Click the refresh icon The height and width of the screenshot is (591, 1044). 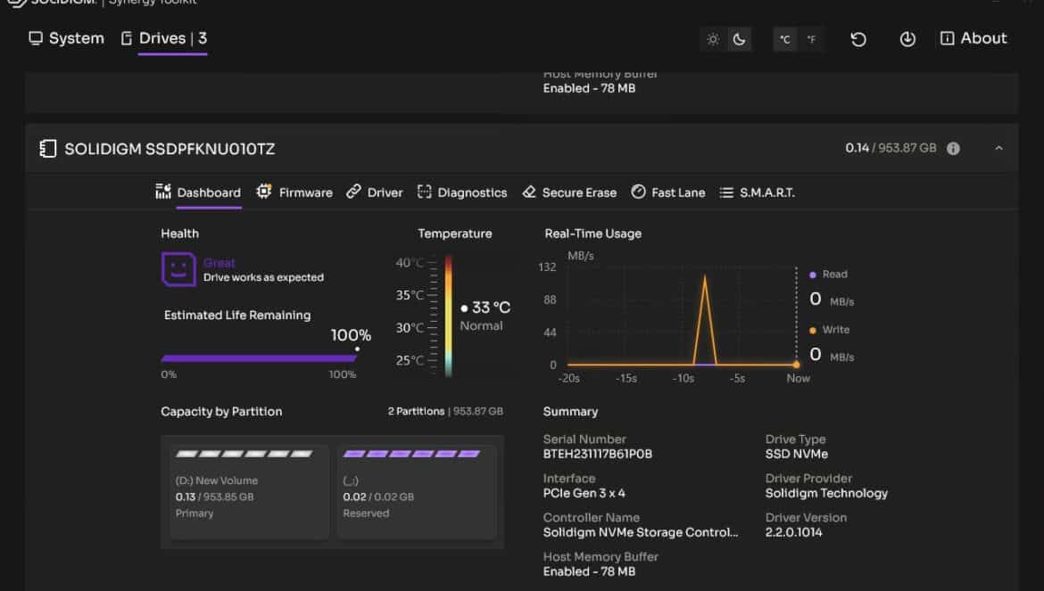(858, 39)
